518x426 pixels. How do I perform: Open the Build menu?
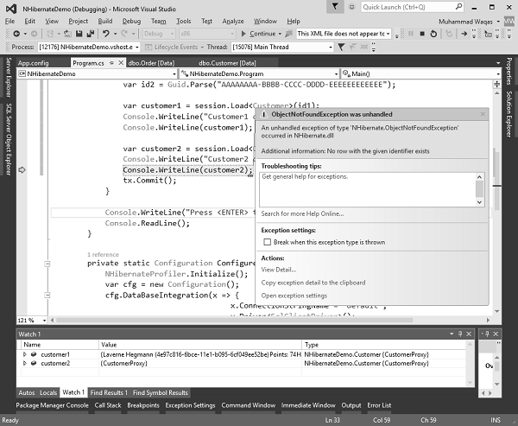pyautogui.click(x=105, y=21)
